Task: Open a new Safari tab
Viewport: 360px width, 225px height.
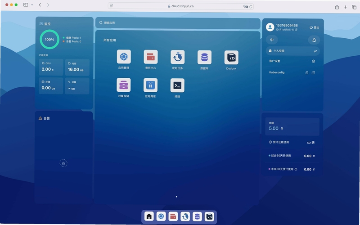Action: (x=345, y=7)
